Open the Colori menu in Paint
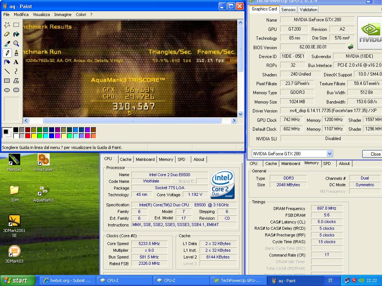This screenshot has width=382, height=286. 81,15
